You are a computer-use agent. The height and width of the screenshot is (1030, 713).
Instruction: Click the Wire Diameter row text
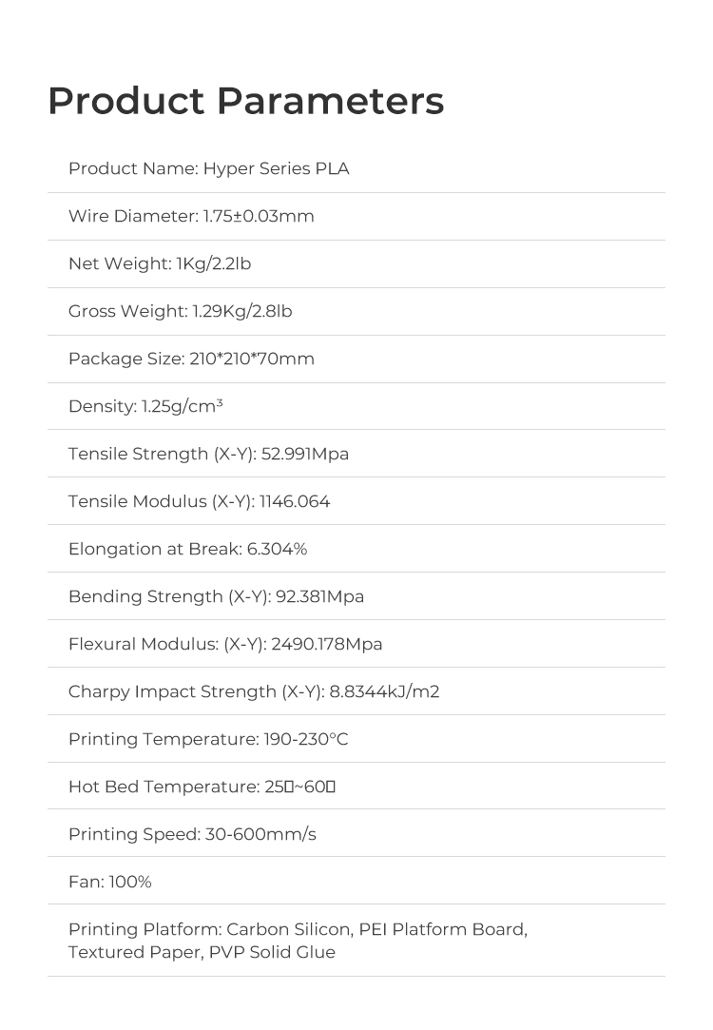pos(191,217)
